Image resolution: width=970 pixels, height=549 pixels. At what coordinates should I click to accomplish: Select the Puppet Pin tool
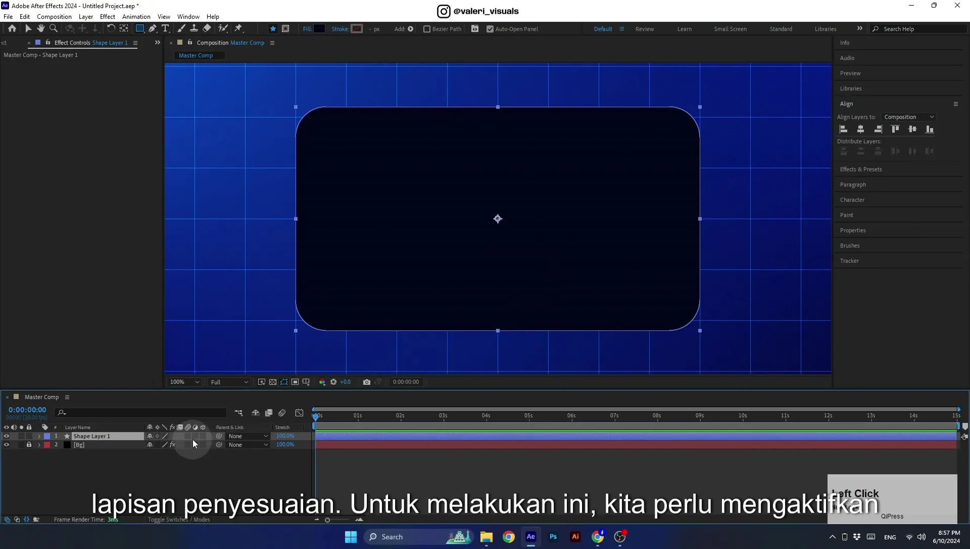tap(238, 29)
